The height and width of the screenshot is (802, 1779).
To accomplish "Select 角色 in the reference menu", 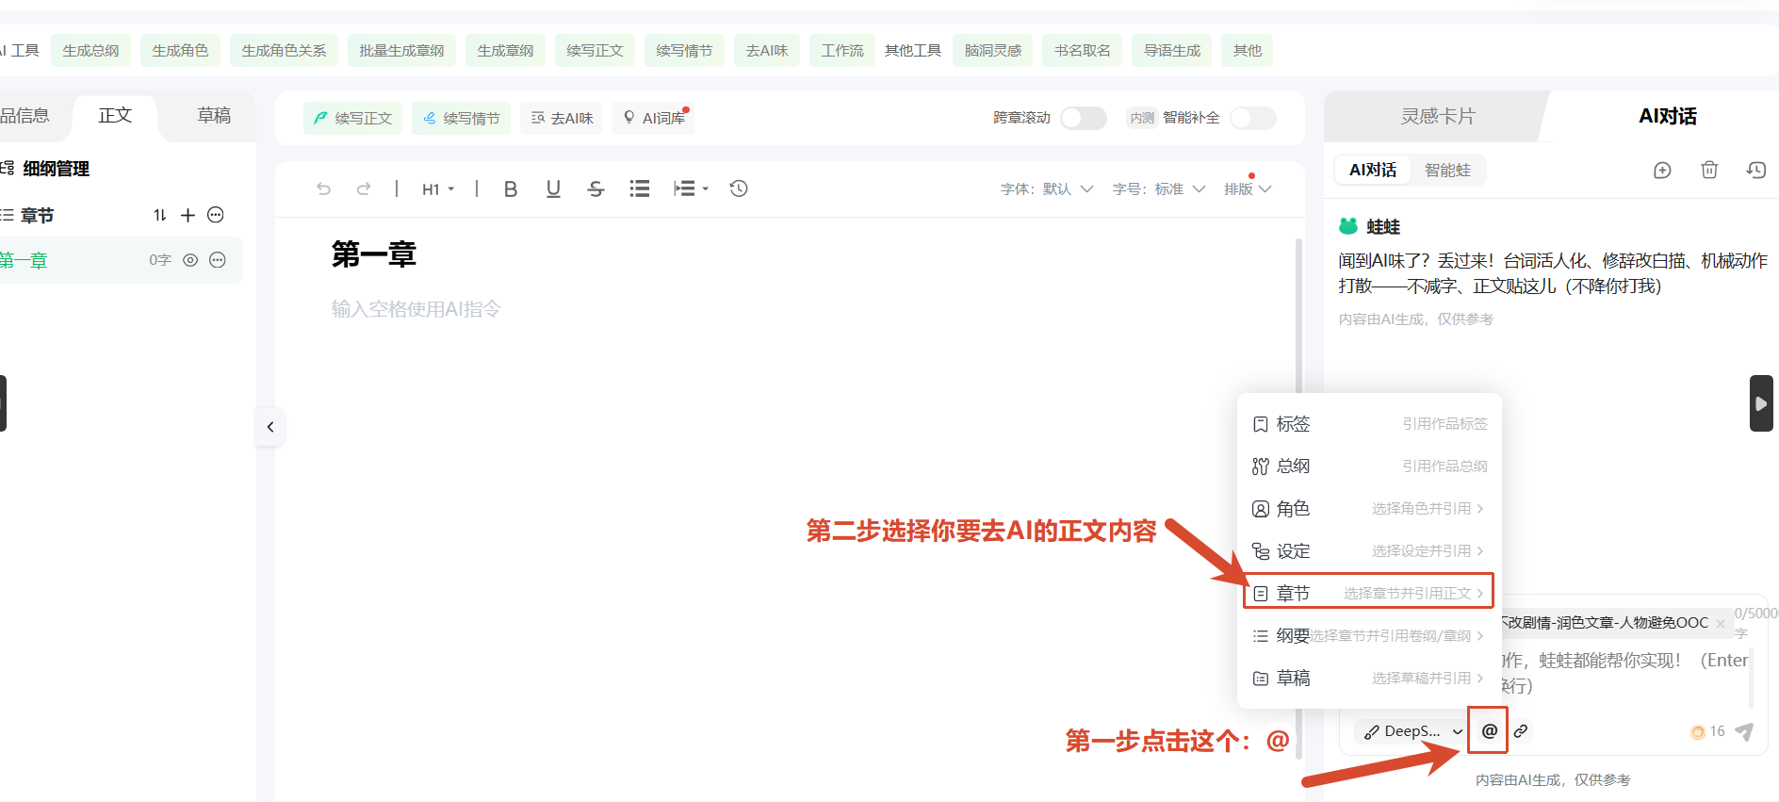I will coord(1368,509).
